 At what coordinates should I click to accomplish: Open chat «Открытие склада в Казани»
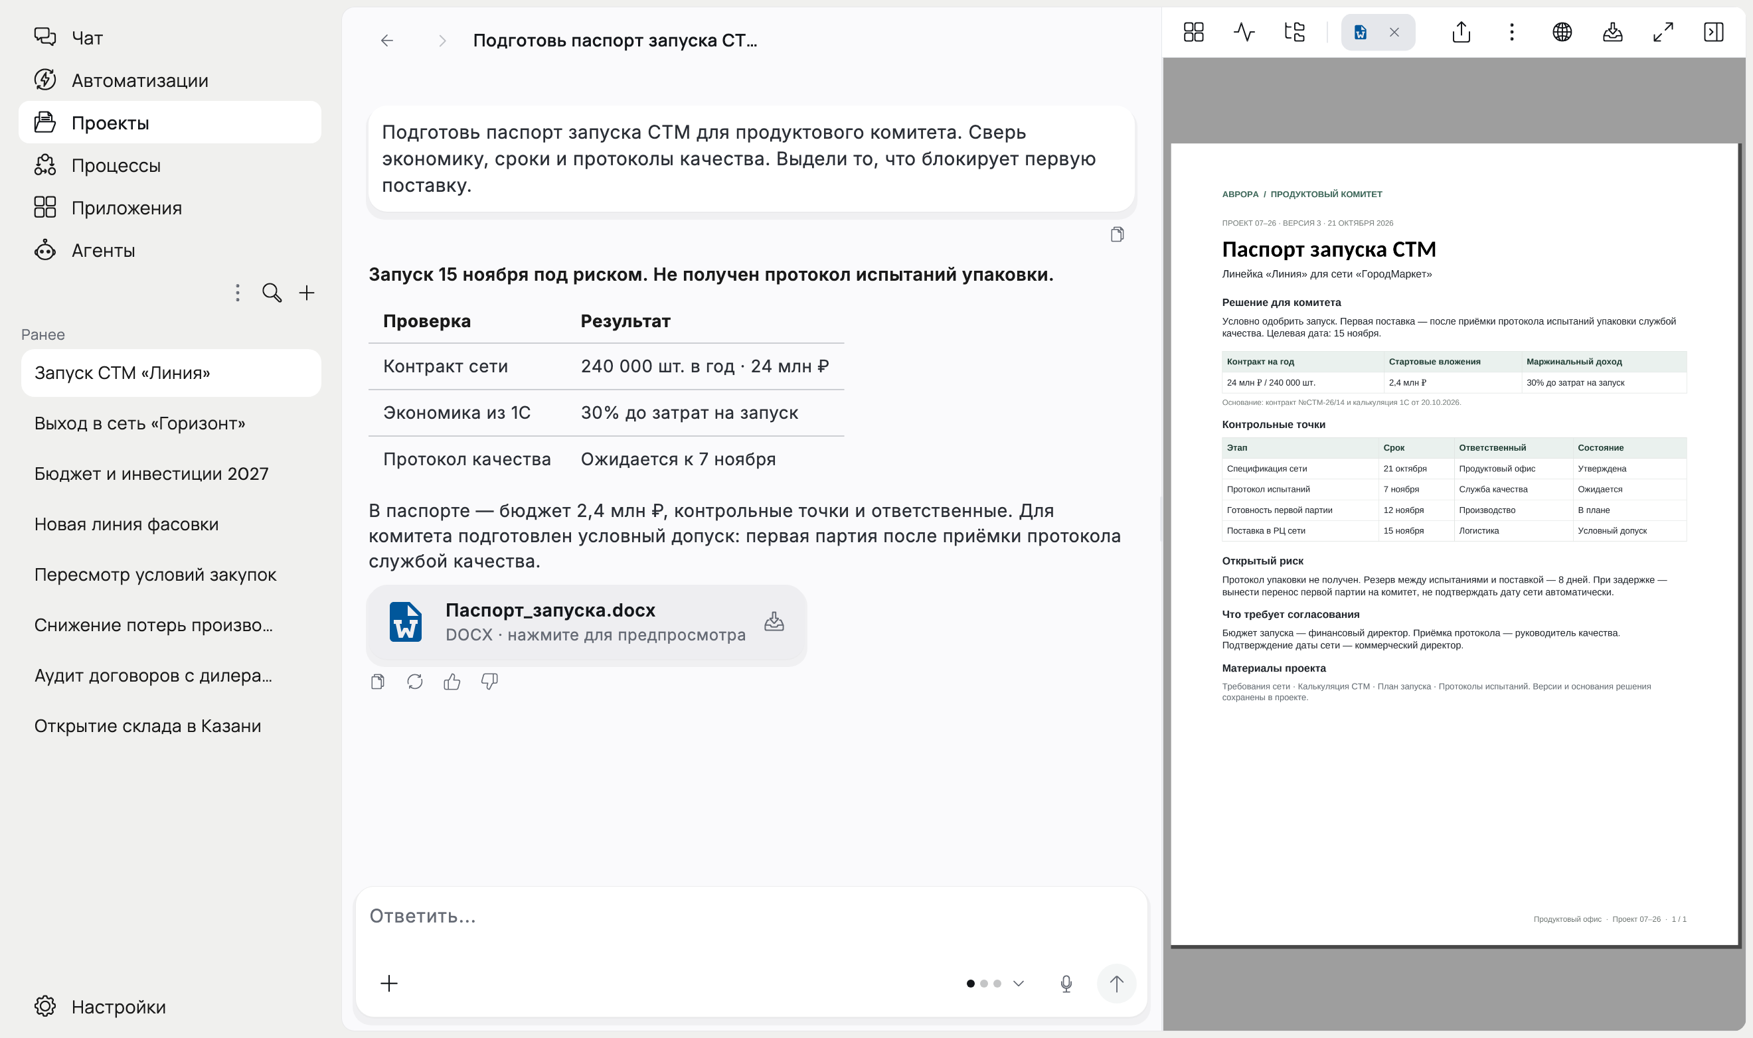click(x=171, y=726)
